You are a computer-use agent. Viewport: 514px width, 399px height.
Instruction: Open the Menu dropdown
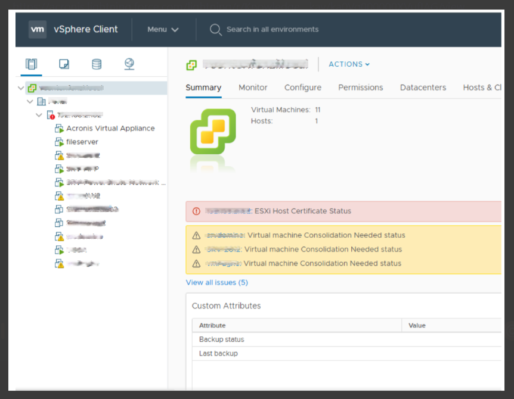(163, 29)
